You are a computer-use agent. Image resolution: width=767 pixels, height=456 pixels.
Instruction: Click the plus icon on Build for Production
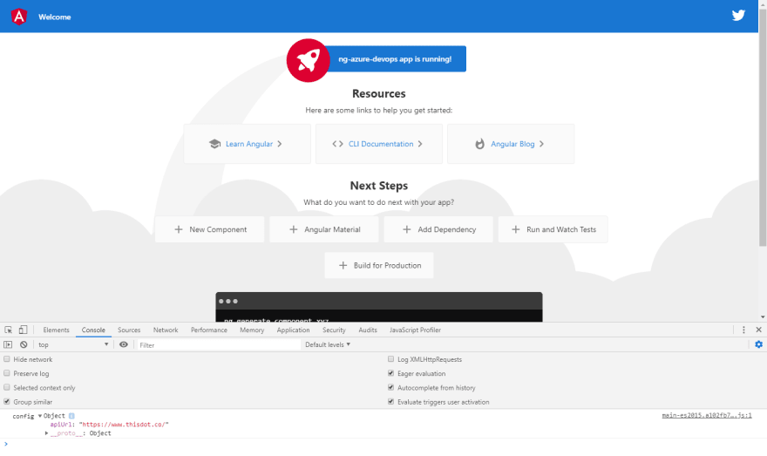pos(343,265)
